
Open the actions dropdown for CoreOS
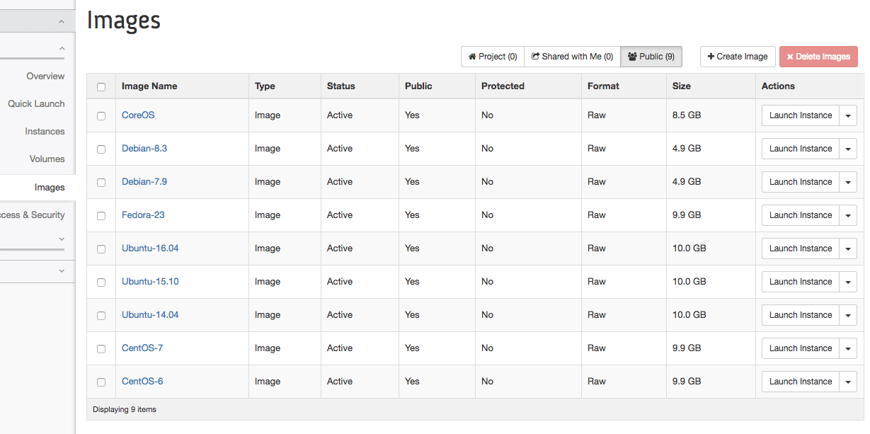[848, 115]
